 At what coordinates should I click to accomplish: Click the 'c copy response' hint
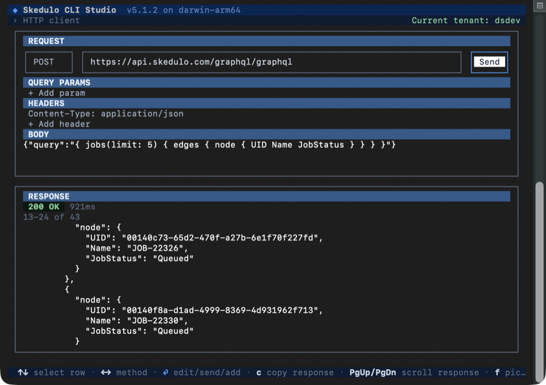coord(295,372)
